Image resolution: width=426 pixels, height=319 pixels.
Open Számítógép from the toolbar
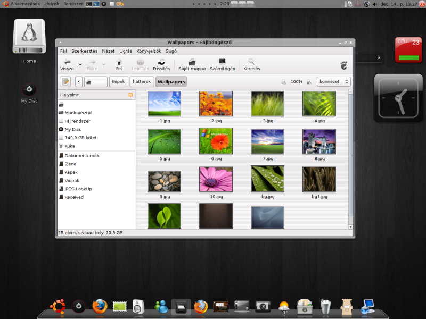pyautogui.click(x=222, y=64)
